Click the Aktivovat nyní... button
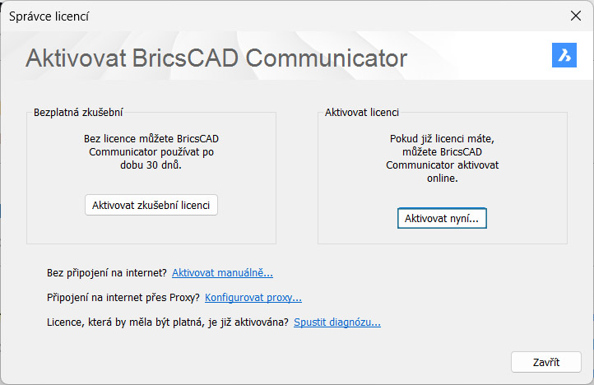This screenshot has width=594, height=385. [x=442, y=218]
